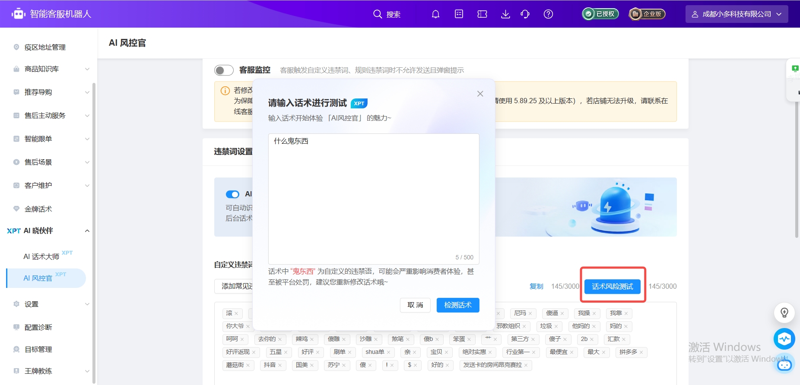Toggle the AI switch in blue banner
This screenshot has height=385, width=800.
[x=232, y=194]
